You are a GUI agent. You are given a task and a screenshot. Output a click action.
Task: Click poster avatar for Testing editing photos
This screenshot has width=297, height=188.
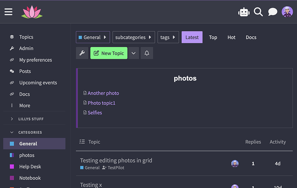tap(235, 163)
